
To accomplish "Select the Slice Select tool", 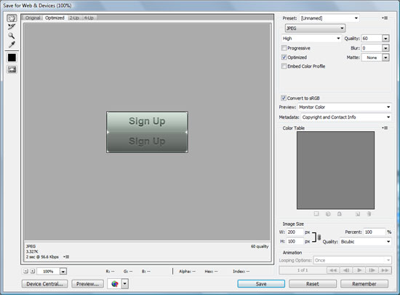I will coord(12,26).
